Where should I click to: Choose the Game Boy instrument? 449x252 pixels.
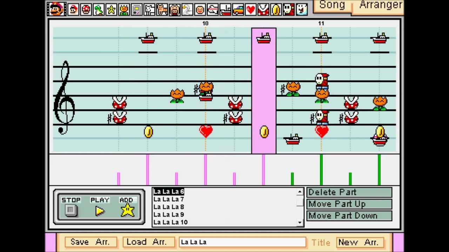[136, 9]
